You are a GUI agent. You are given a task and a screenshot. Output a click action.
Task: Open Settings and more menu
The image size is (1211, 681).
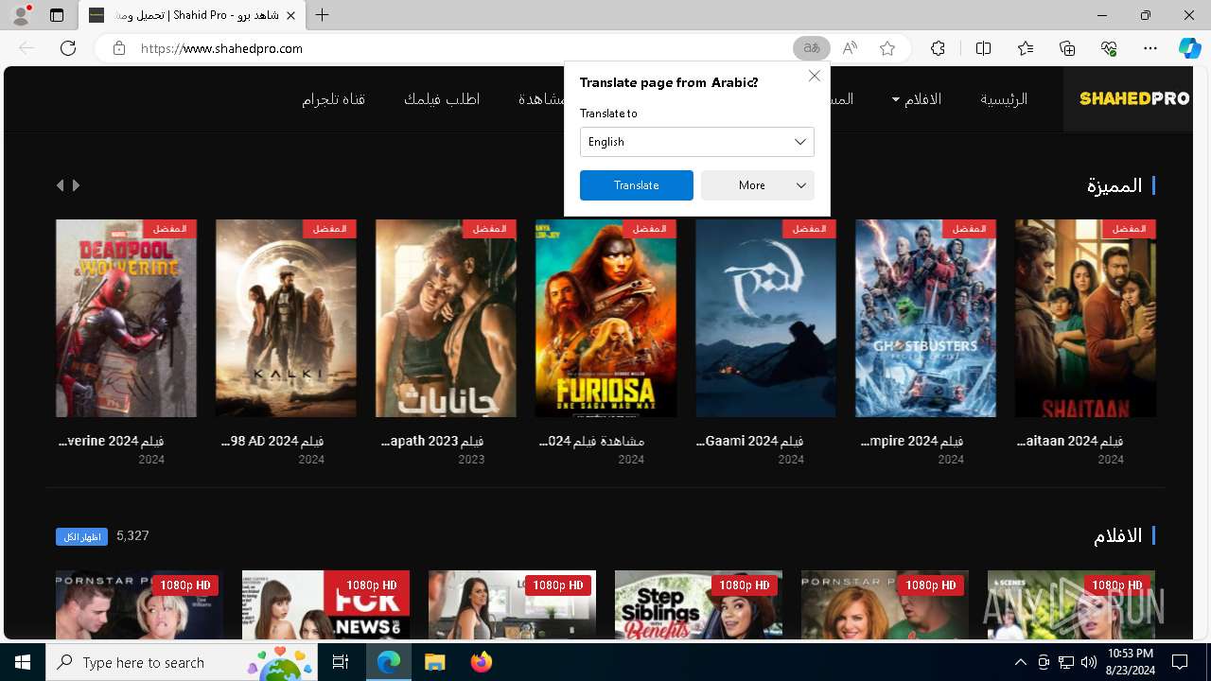coord(1150,48)
